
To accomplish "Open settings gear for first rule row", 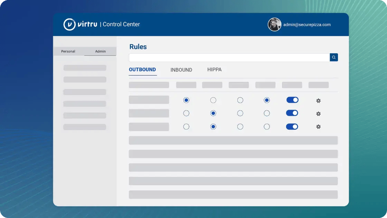I will tap(318, 101).
